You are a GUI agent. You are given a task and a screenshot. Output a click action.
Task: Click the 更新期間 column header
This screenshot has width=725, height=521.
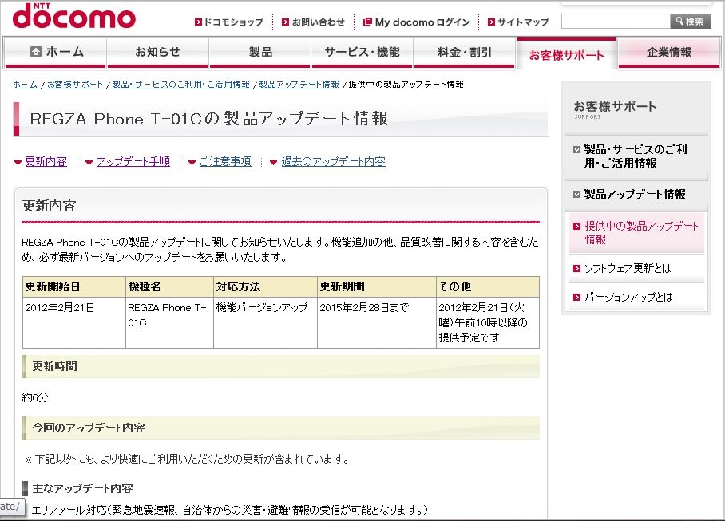point(376,286)
